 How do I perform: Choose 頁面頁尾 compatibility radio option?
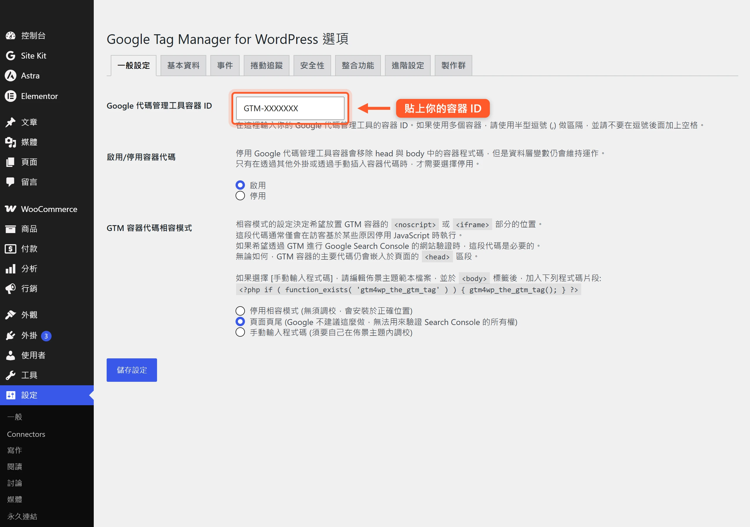click(x=240, y=322)
